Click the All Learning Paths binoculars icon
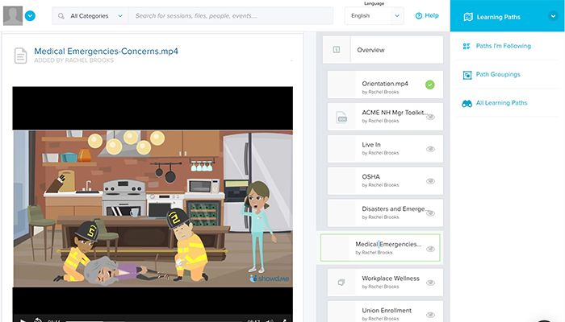The width and height of the screenshot is (565, 322). tap(467, 103)
